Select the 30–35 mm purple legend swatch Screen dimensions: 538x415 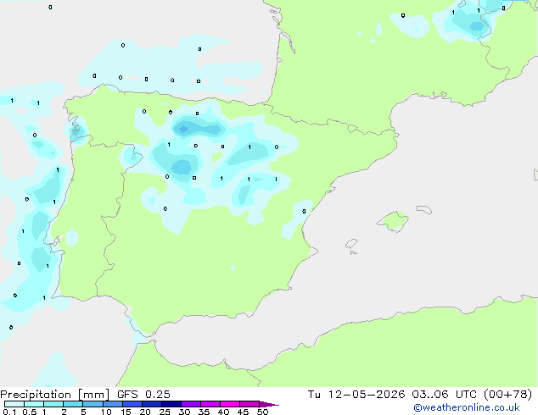click(191, 404)
